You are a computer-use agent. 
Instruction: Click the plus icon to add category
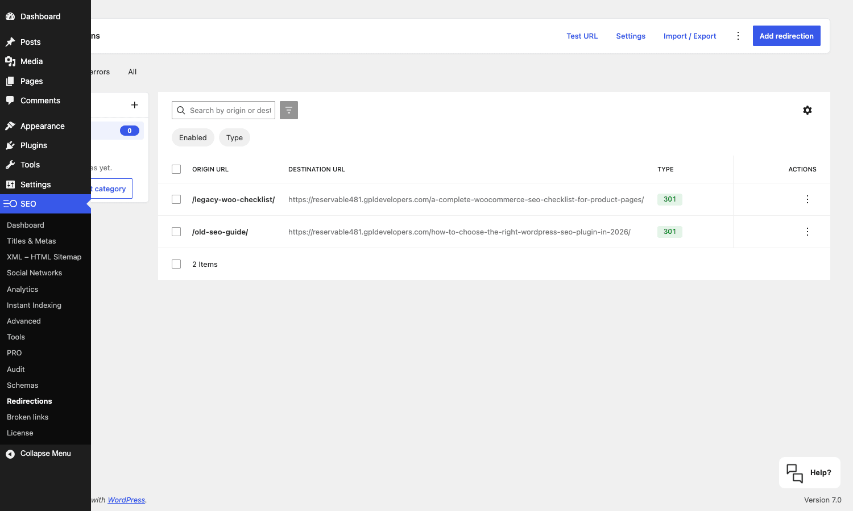pos(135,105)
